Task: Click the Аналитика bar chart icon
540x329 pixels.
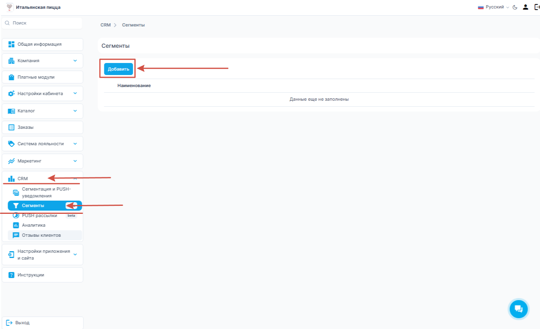Action: click(x=16, y=225)
